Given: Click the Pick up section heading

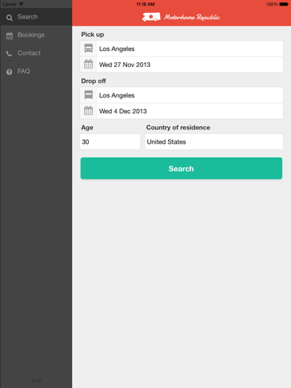Looking at the screenshot, I should [x=92, y=35].
